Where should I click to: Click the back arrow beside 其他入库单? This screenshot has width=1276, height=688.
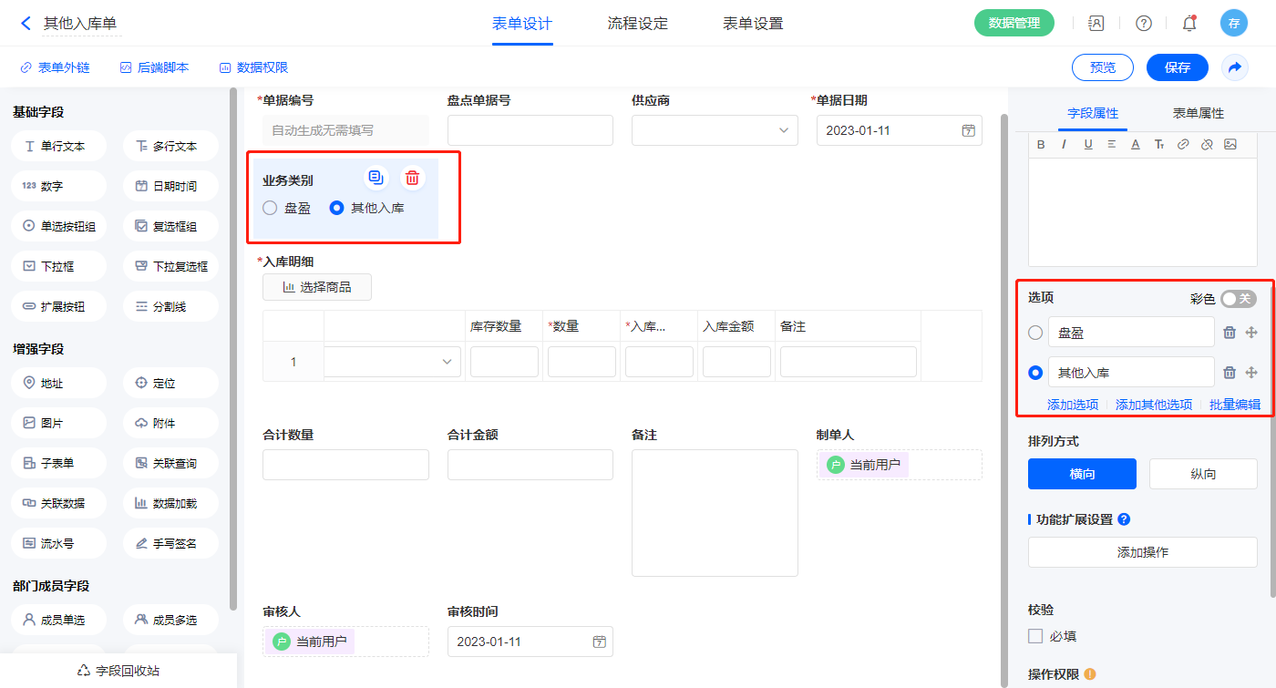coord(26,24)
